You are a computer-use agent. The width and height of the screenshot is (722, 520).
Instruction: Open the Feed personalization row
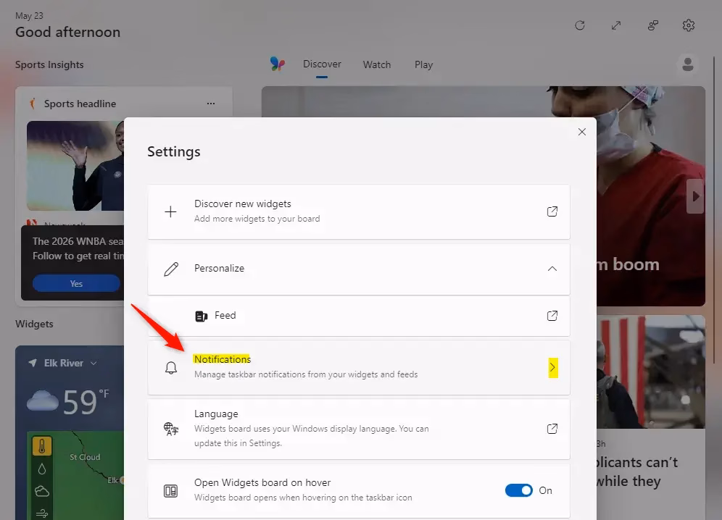[x=359, y=316]
